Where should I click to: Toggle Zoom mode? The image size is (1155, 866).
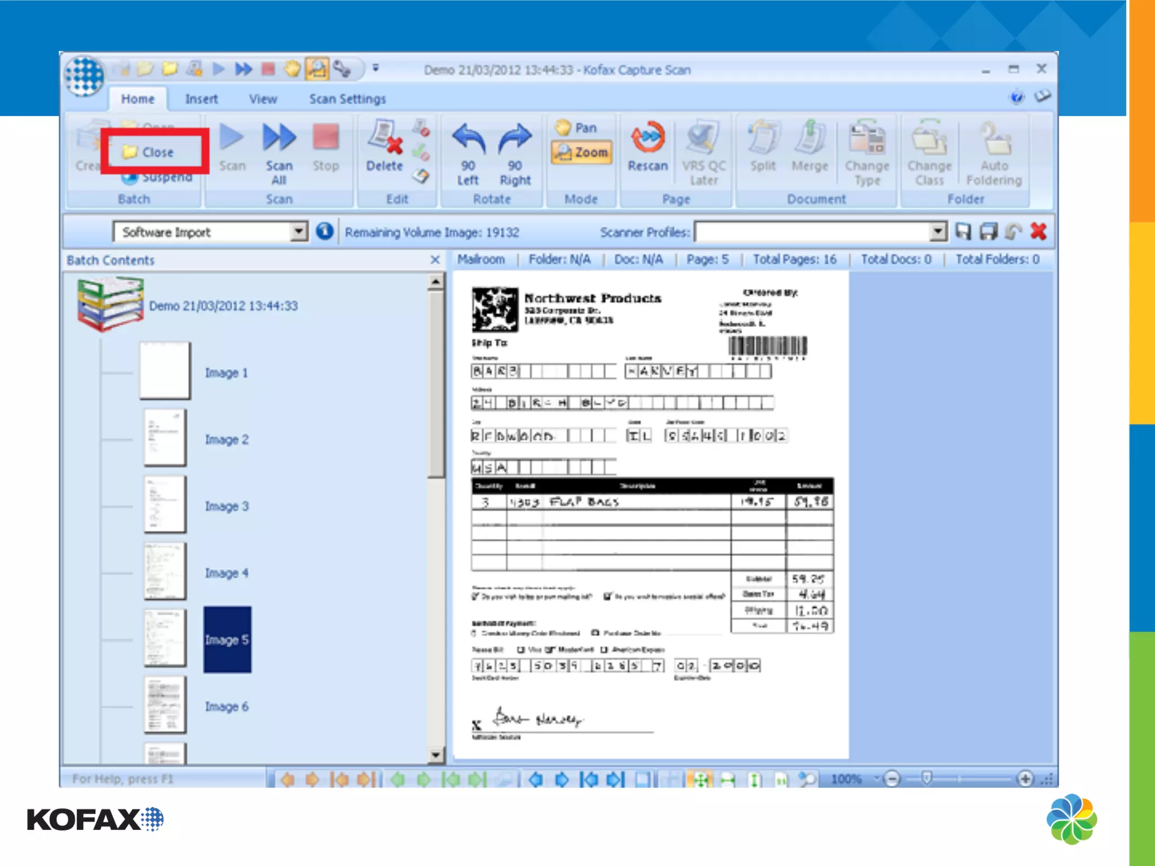582,152
